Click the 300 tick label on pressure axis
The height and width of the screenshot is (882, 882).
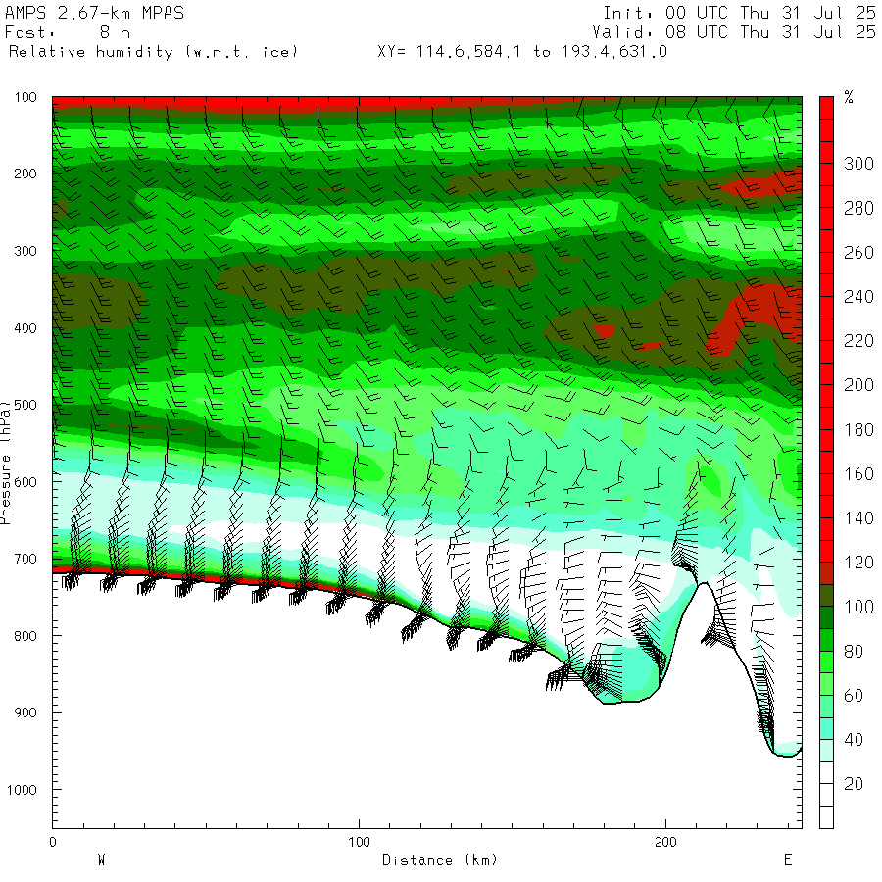25,251
